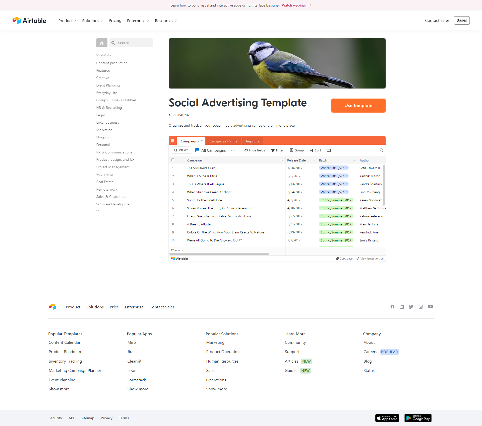Switch to the Imprints tab
This screenshot has width=482, height=426.
point(253,141)
